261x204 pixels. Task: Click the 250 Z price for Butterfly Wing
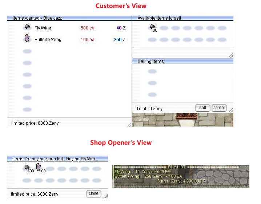(x=120, y=40)
